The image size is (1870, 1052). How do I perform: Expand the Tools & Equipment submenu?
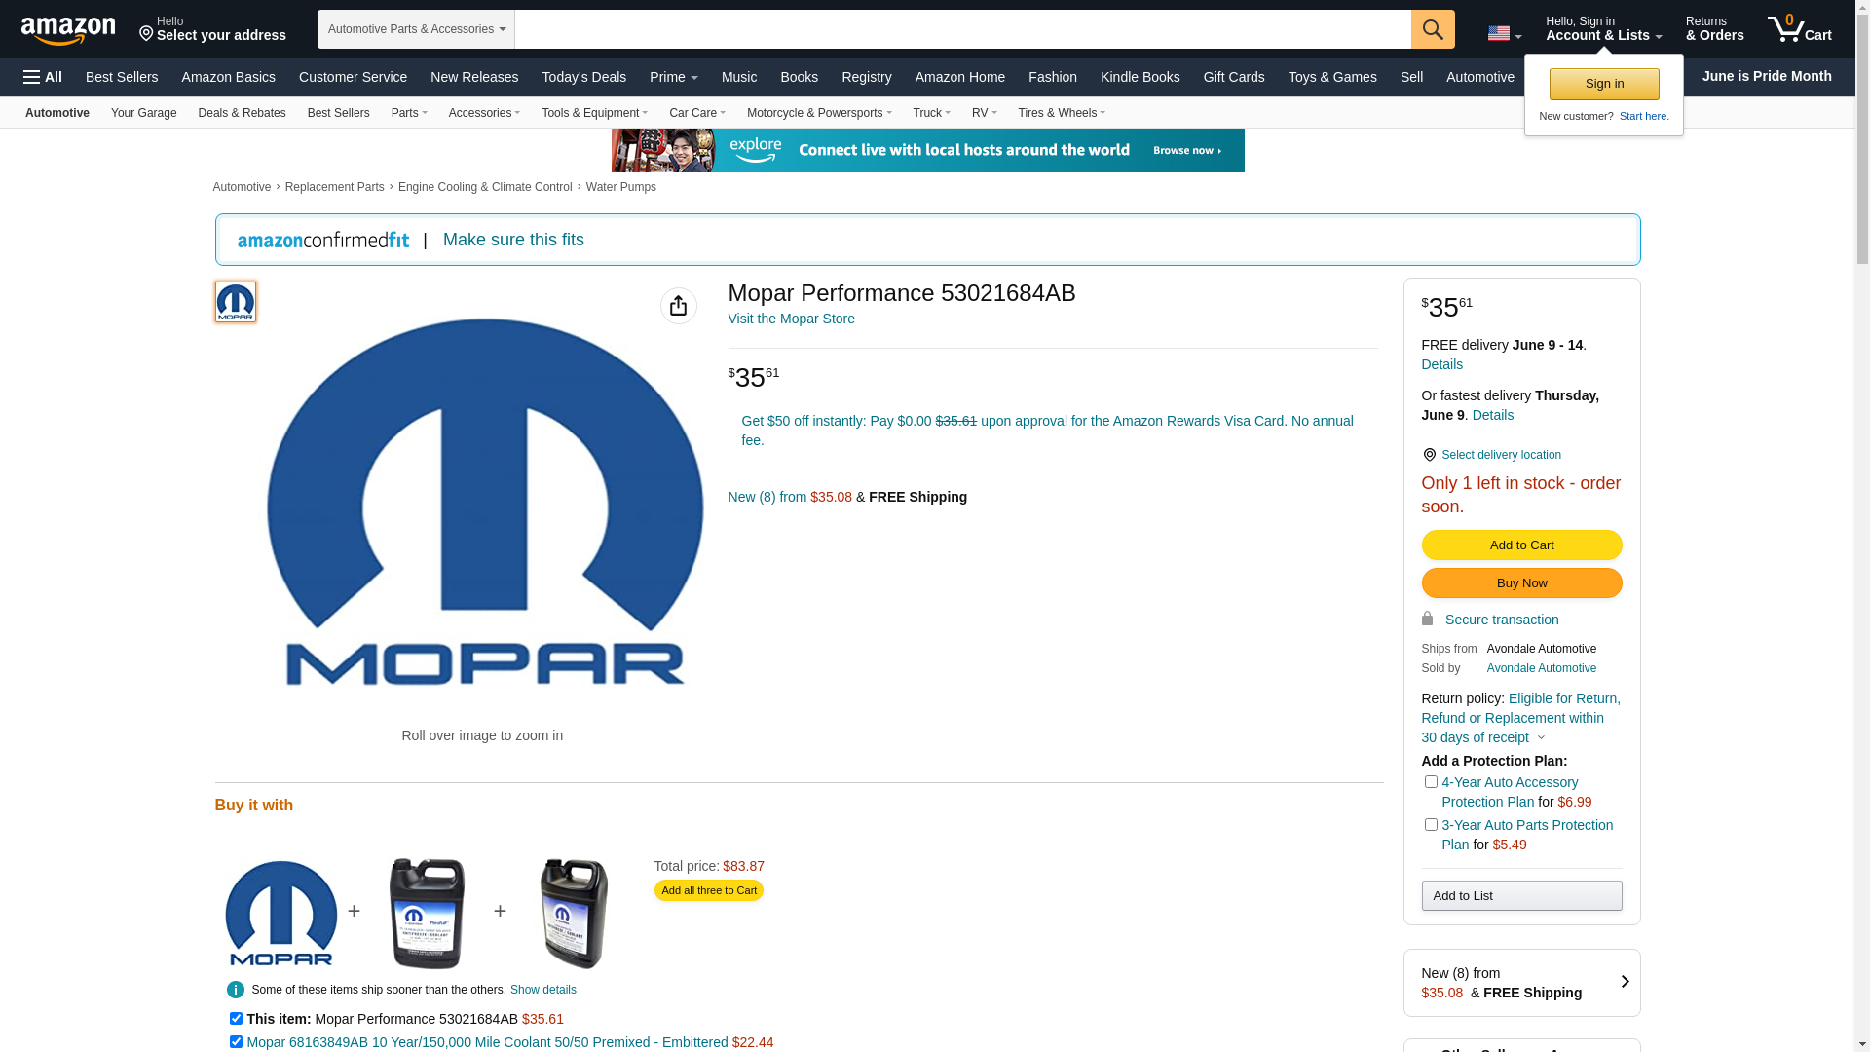[x=594, y=113]
